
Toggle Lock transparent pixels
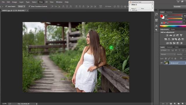point(166,58)
